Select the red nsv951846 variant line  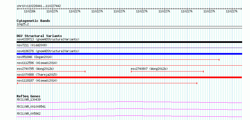(x=118, y=59)
